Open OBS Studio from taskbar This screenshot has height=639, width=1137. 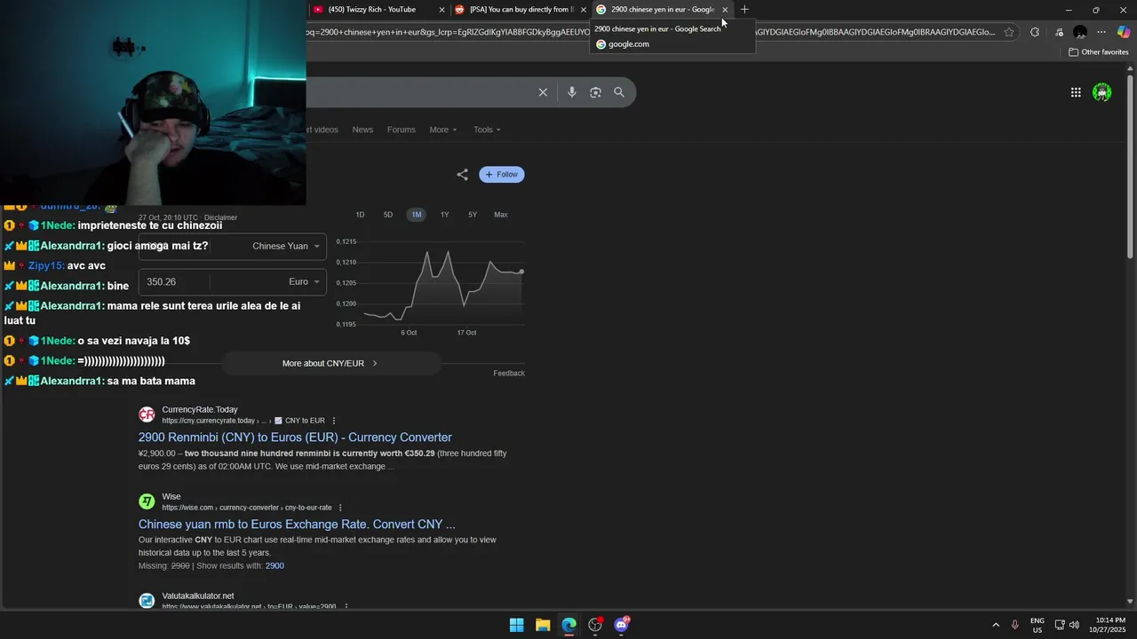point(595,625)
